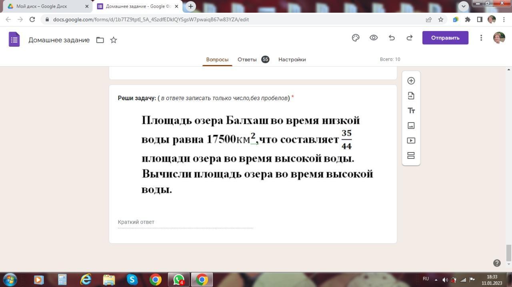Viewport: 512px width, 287px height.
Task: Open the three-dot more options menu
Action: coord(481,38)
